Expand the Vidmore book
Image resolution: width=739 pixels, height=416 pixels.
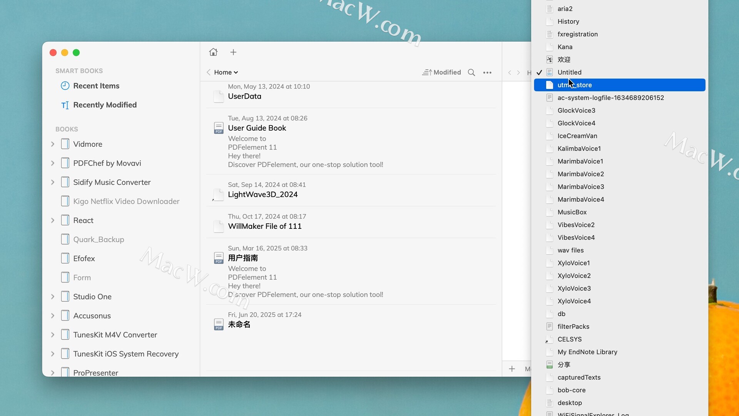(53, 144)
